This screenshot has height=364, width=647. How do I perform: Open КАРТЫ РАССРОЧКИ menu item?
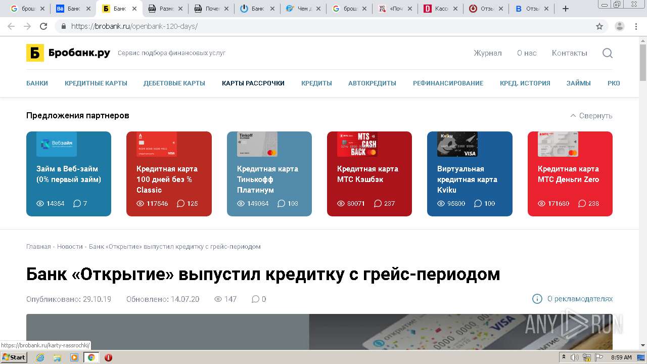[x=253, y=83]
